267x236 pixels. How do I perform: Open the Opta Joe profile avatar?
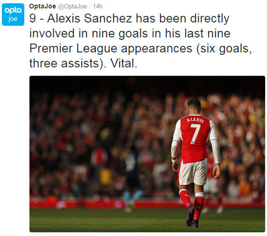click(13, 15)
